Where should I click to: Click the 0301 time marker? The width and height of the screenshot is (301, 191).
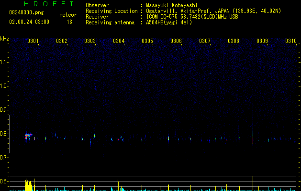pos(33,41)
